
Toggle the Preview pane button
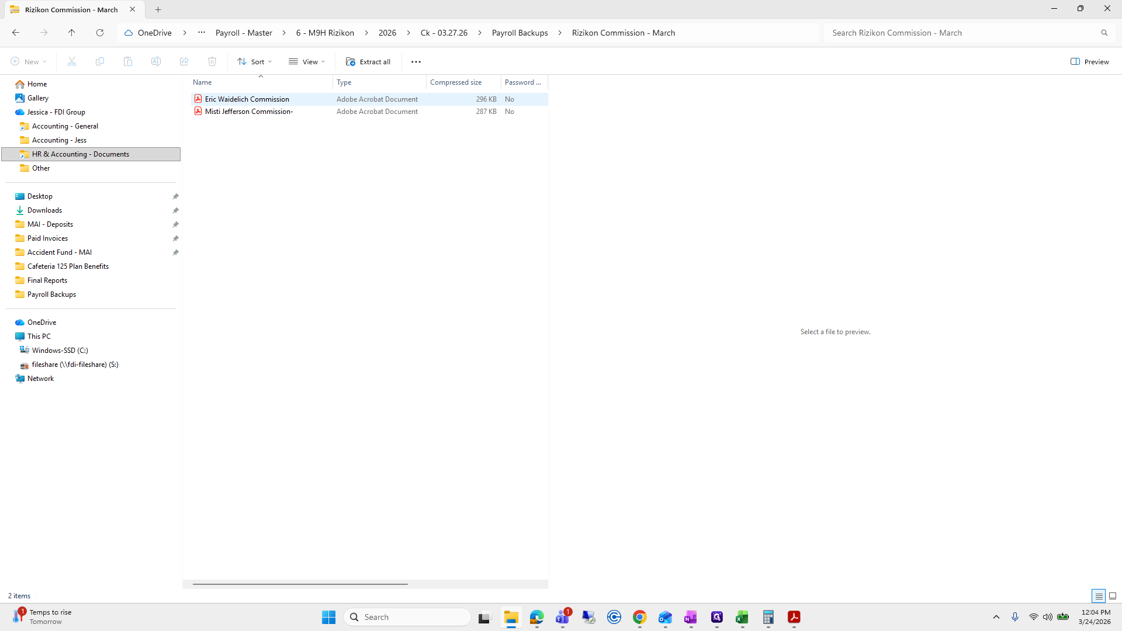coord(1090,61)
